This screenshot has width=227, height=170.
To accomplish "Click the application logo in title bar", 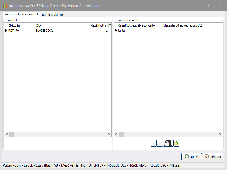I will point(5,5).
